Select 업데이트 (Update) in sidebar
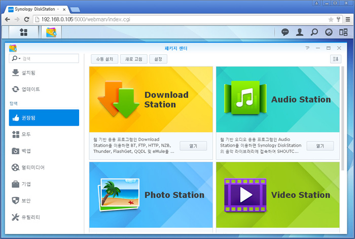The height and width of the screenshot is (239, 355). tap(44, 89)
